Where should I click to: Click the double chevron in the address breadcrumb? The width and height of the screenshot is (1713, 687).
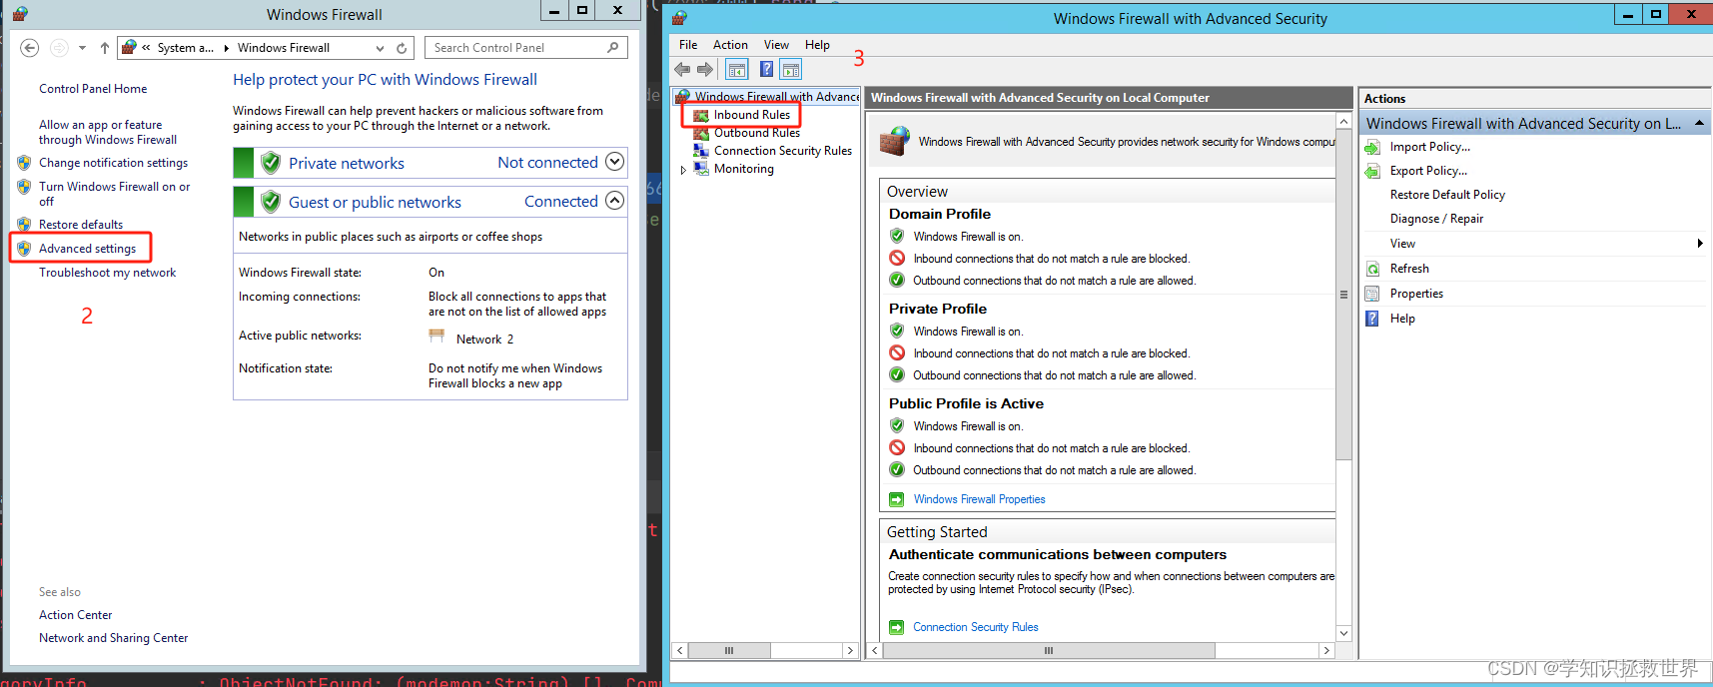[146, 48]
